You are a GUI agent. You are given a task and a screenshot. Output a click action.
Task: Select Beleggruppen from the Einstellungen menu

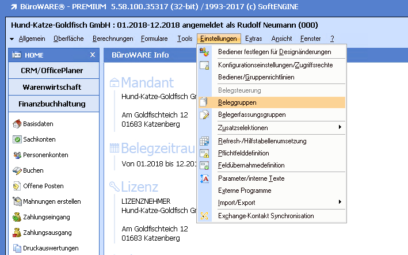[237, 102]
